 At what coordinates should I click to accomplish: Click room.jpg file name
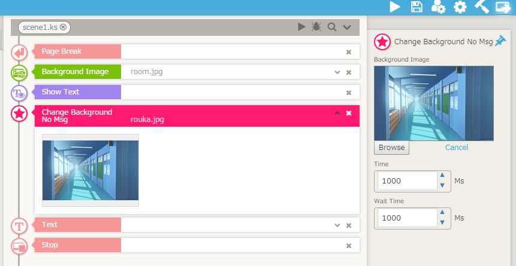[146, 72]
